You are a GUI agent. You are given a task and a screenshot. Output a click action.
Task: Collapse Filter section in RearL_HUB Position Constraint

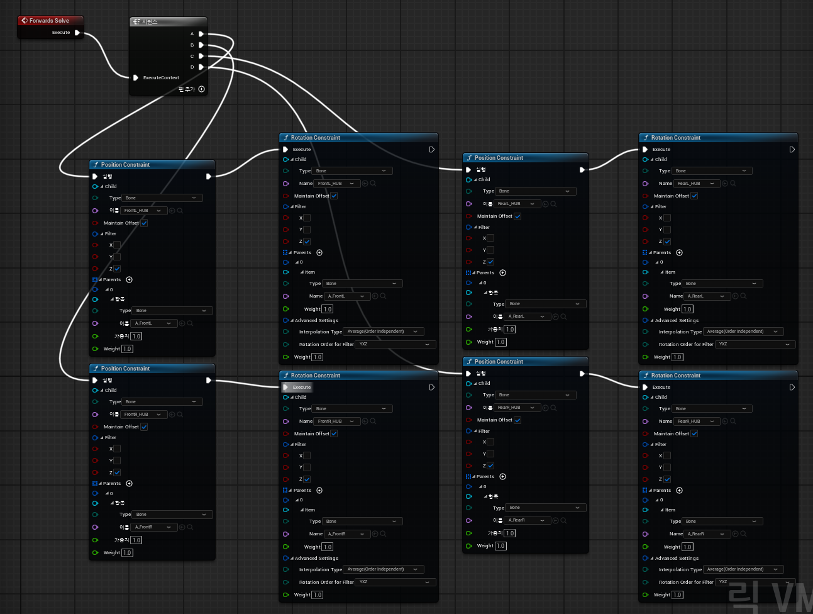(x=475, y=228)
